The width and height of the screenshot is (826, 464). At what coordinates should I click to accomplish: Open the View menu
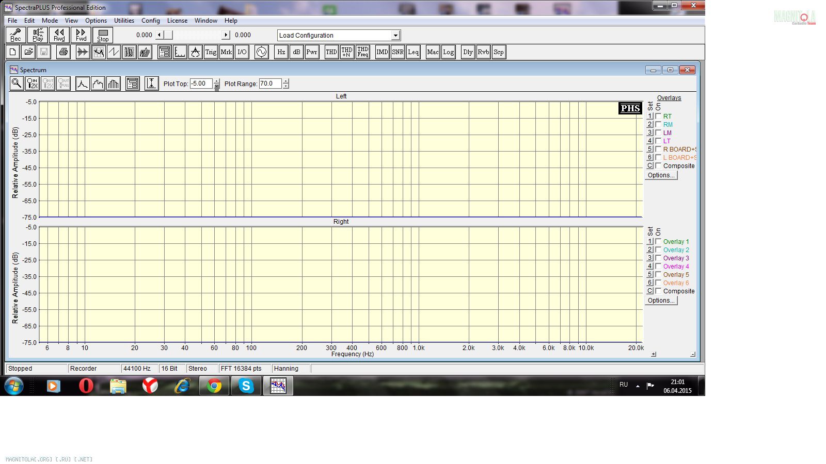(x=71, y=21)
